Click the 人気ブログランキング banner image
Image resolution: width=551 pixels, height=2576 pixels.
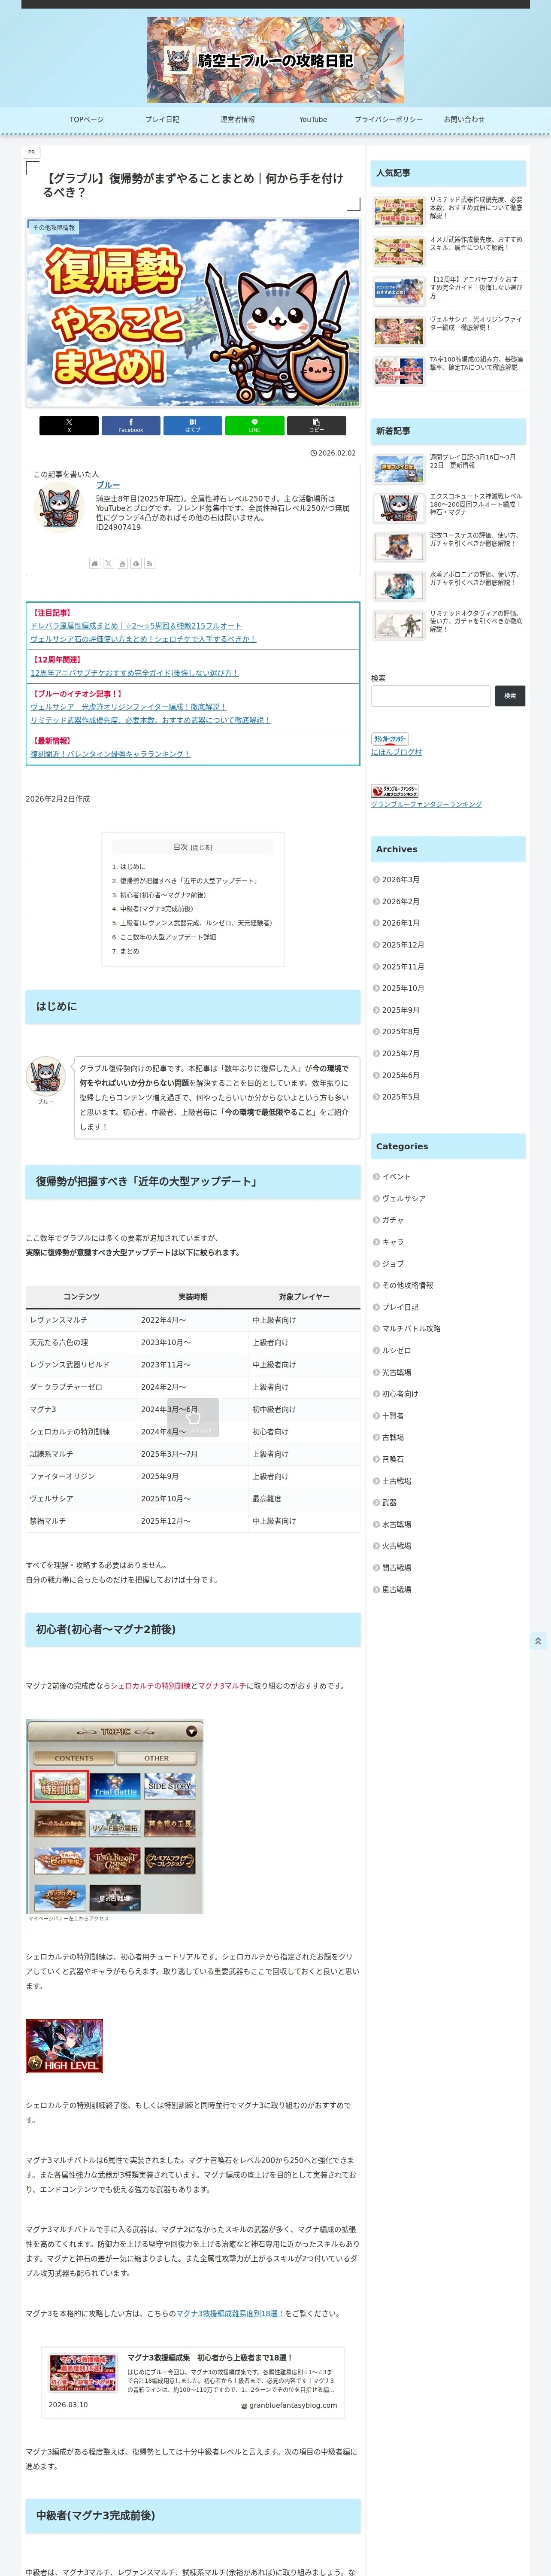[x=395, y=791]
